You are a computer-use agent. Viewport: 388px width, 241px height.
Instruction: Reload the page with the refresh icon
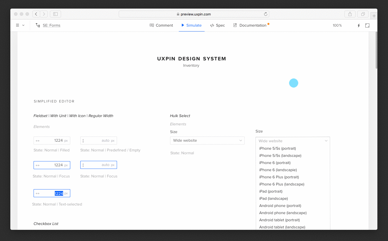266,14
